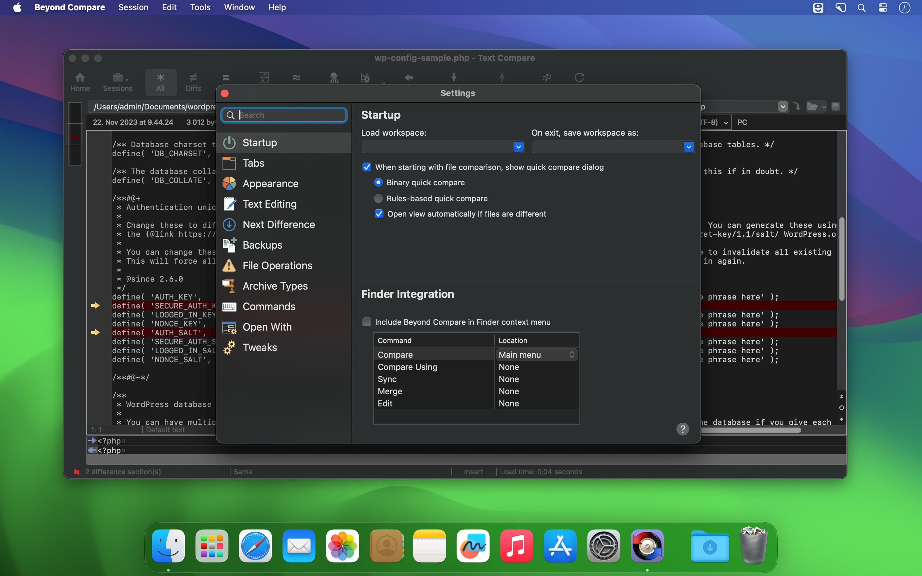922x576 pixels.
Task: Click the Beyond Compare Dock icon
Action: pyautogui.click(x=647, y=546)
